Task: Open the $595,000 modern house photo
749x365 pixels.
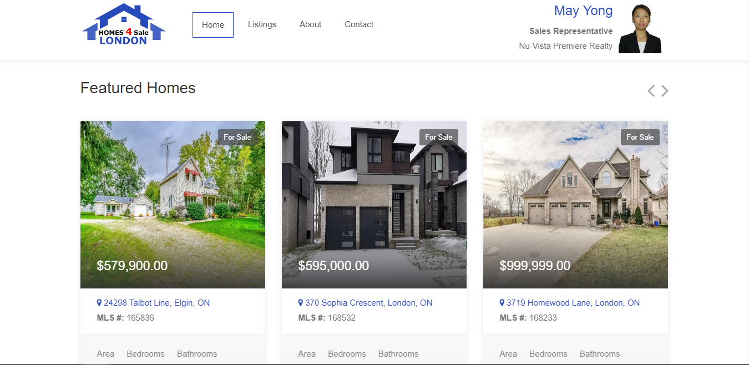Action: pyautogui.click(x=374, y=205)
